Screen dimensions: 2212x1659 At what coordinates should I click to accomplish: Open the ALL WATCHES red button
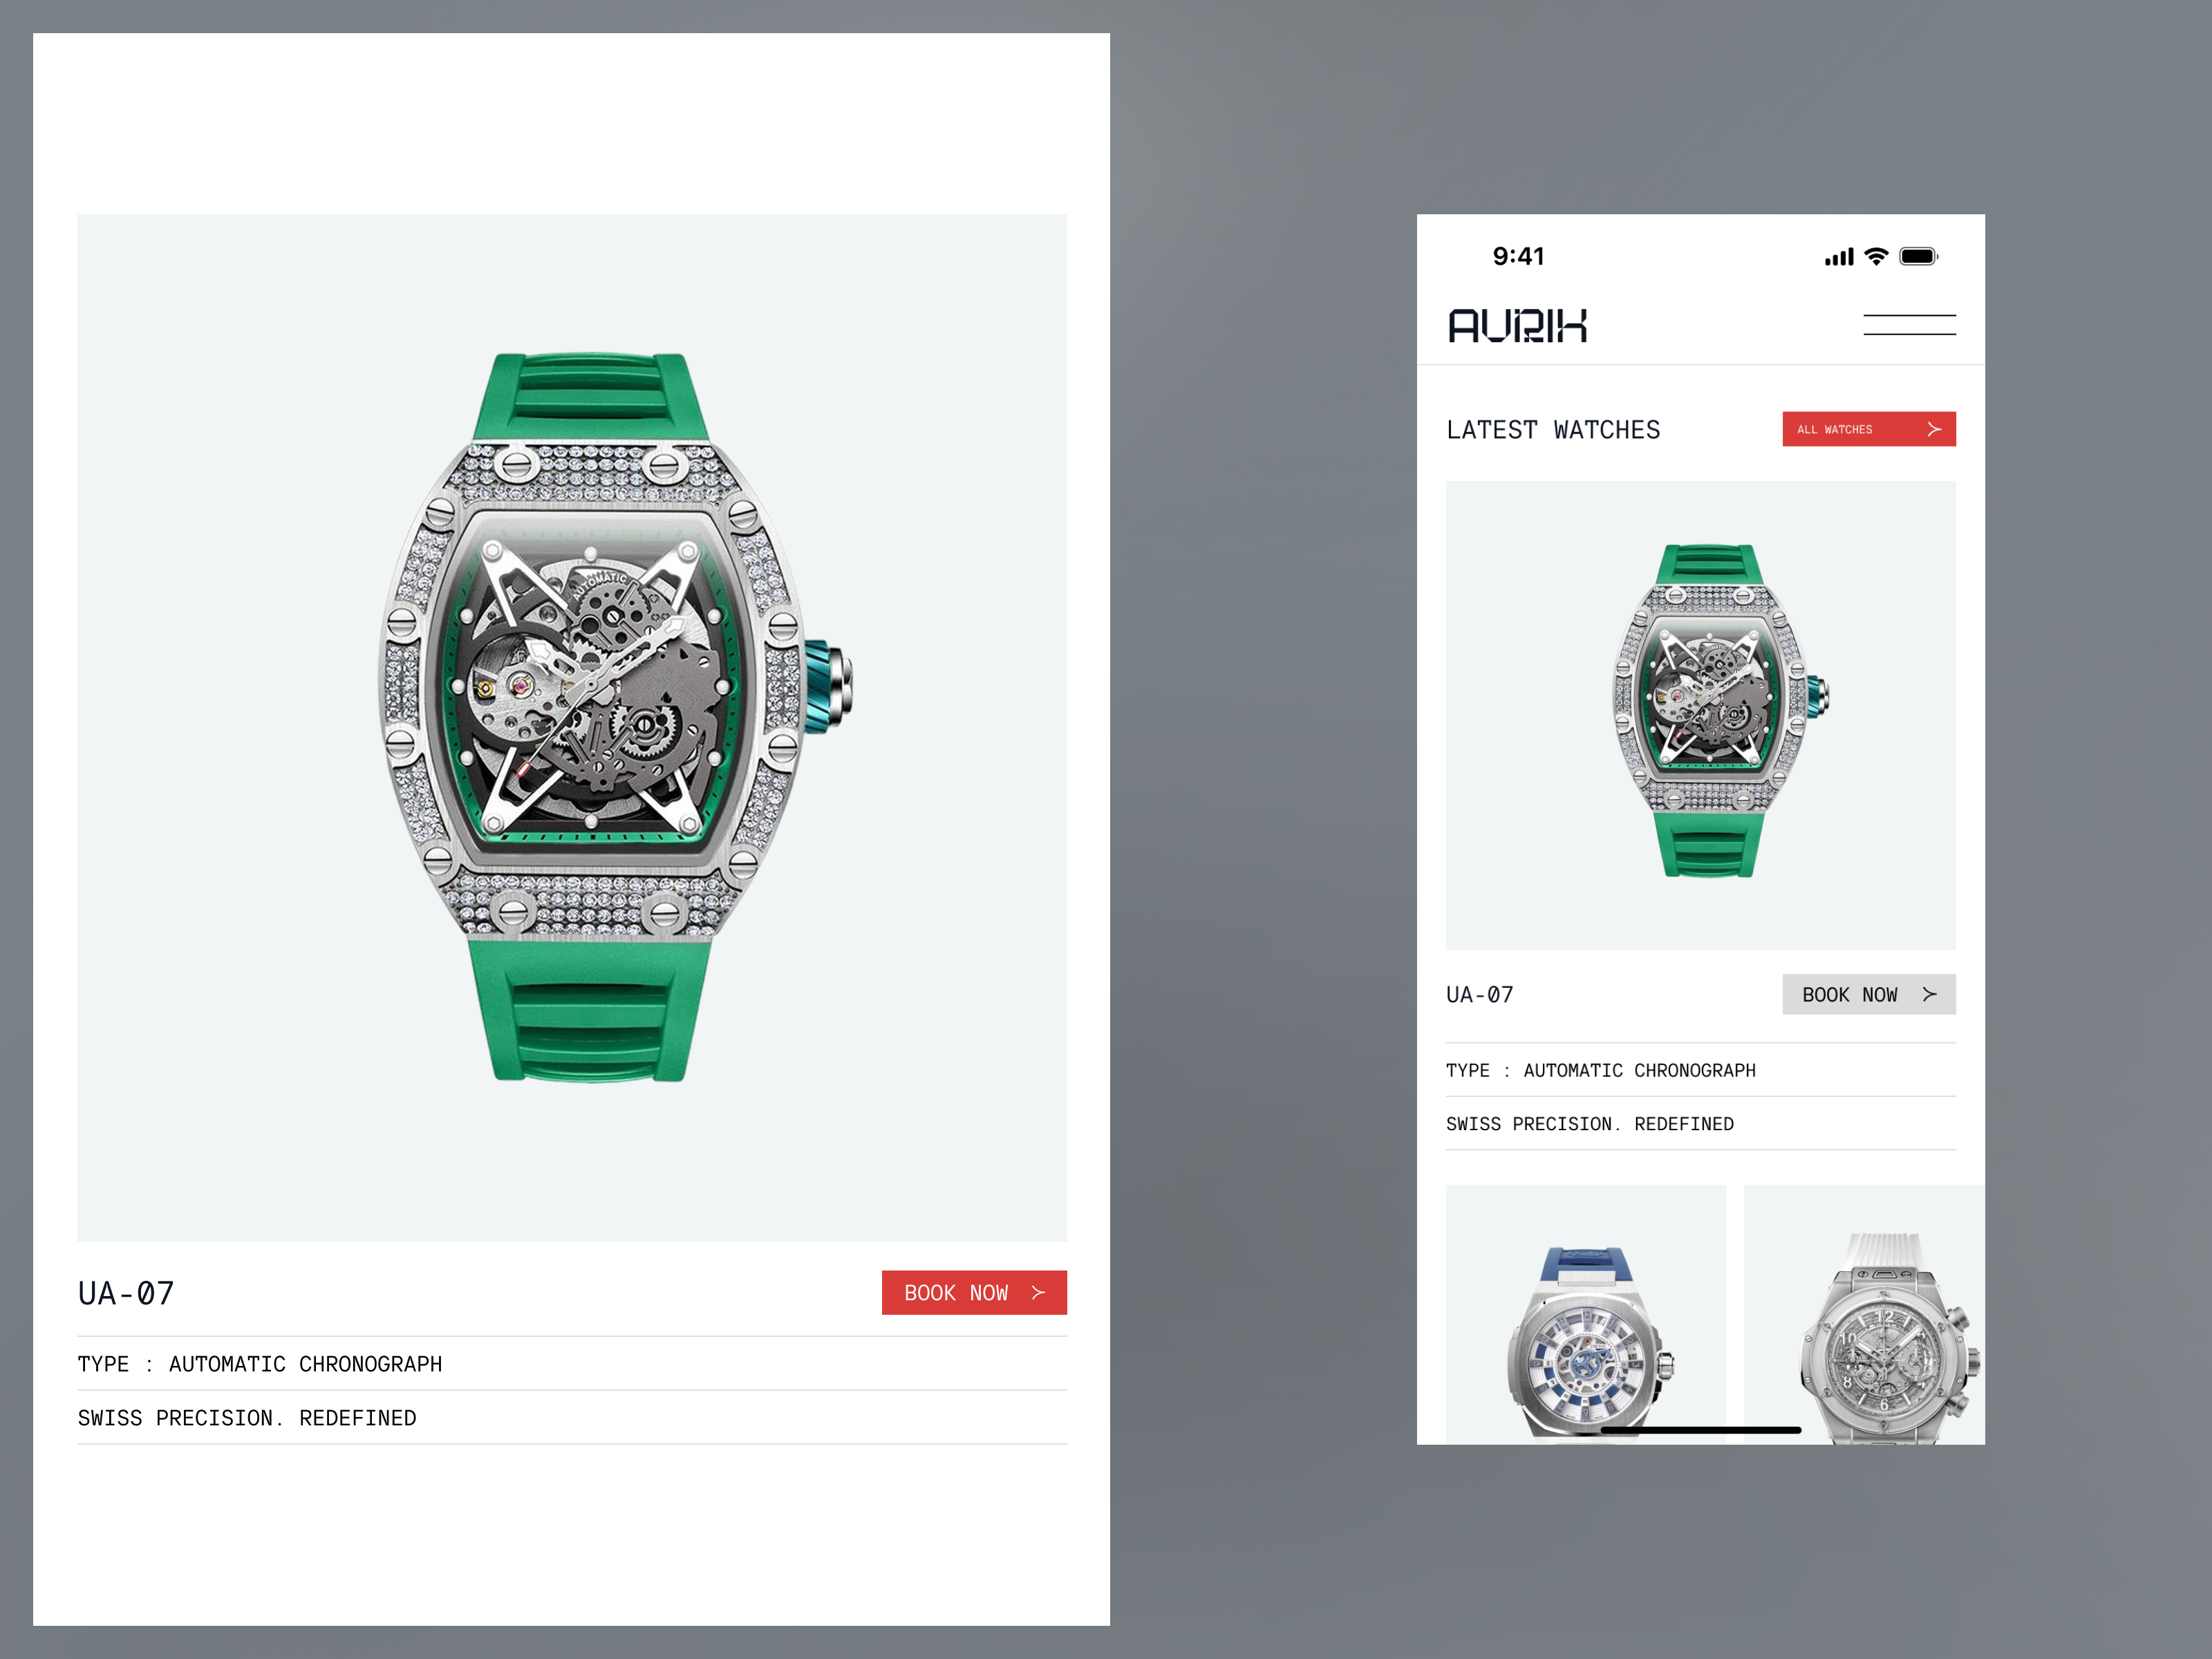pos(1869,429)
